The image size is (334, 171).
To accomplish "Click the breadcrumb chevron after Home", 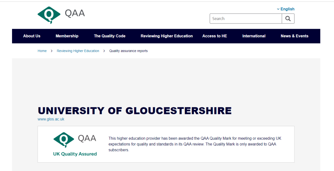I will coord(52,51).
